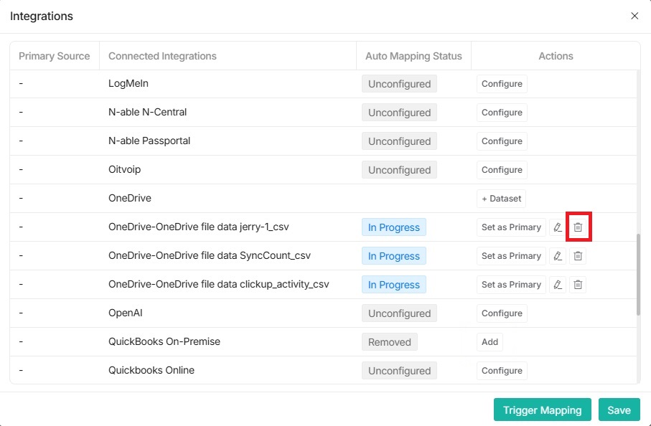Image resolution: width=651 pixels, height=426 pixels.
Task: Delete the clickup_activity_csv dataset
Action: (x=578, y=284)
